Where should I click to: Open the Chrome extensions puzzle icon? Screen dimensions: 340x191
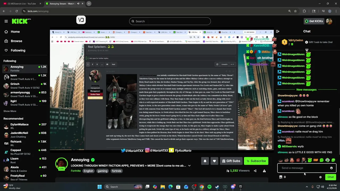304,11
